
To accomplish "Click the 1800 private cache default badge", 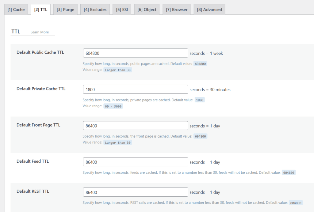I will pyautogui.click(x=200, y=100).
